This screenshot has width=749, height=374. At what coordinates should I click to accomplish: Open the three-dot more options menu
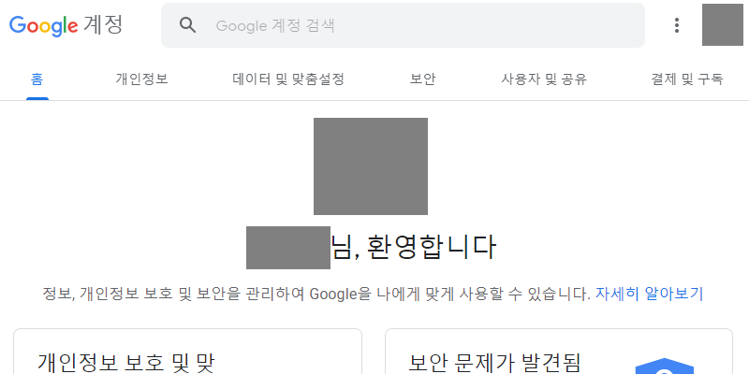676,25
